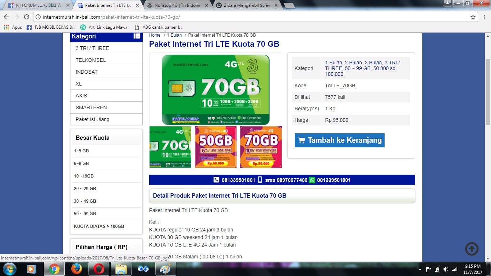
Task: Select the orange 70GB Rp.90.000 thumbnail
Action: click(261, 147)
